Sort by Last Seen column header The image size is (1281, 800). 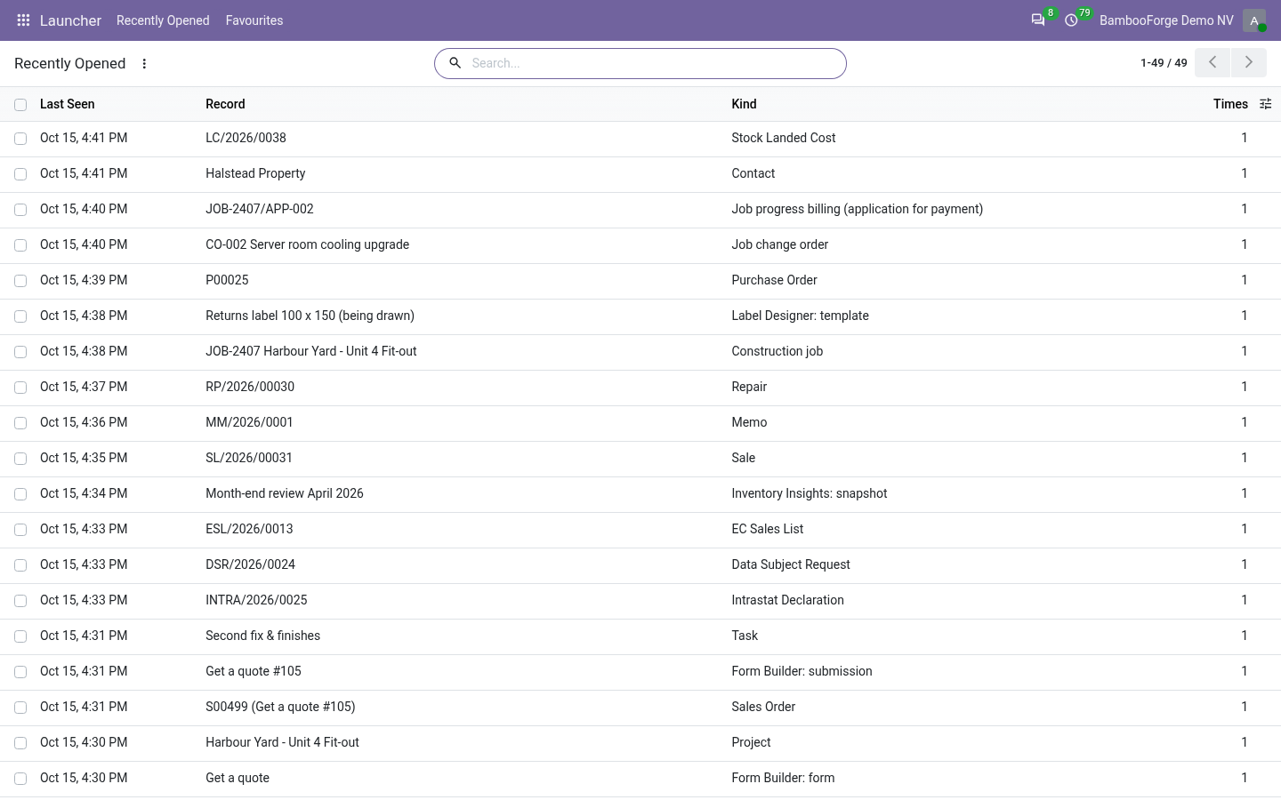(x=68, y=104)
